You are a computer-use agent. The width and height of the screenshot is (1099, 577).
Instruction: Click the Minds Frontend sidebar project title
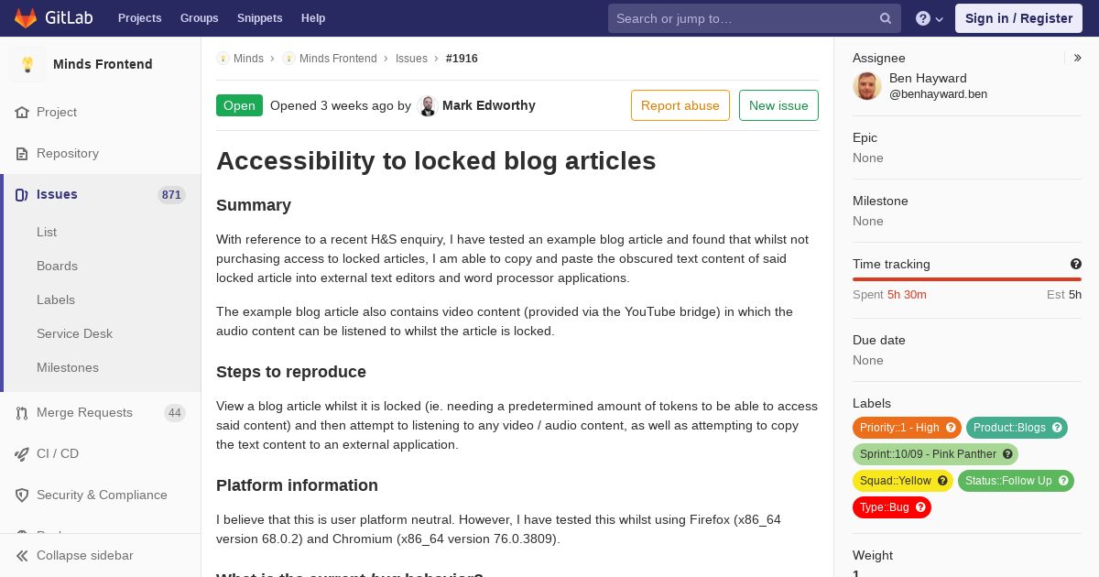coord(103,64)
